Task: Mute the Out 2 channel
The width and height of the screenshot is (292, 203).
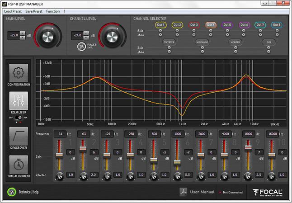Action: click(x=177, y=35)
